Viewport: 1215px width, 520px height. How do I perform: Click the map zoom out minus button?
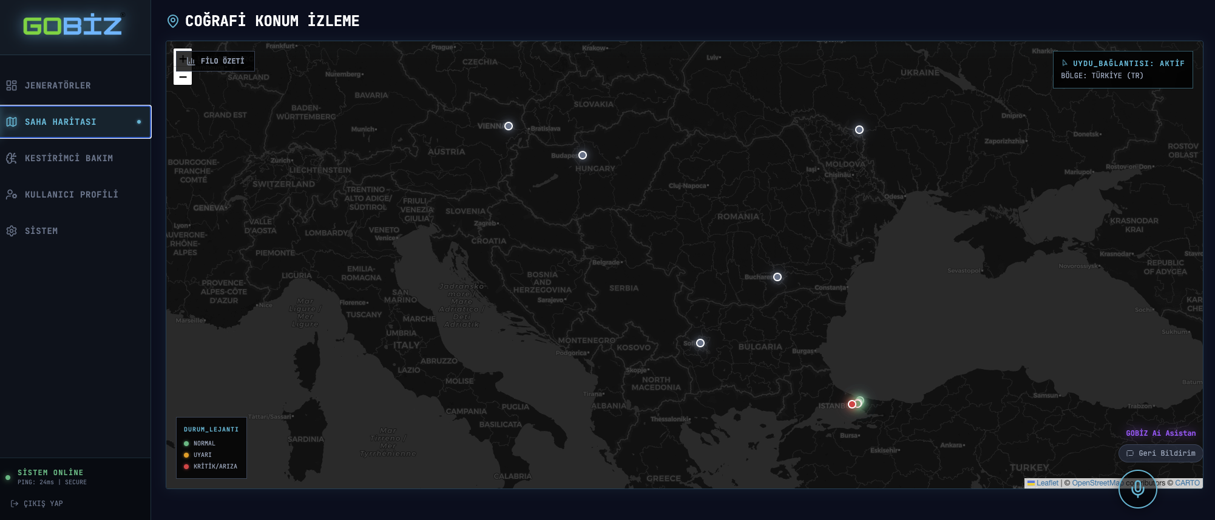pos(183,78)
